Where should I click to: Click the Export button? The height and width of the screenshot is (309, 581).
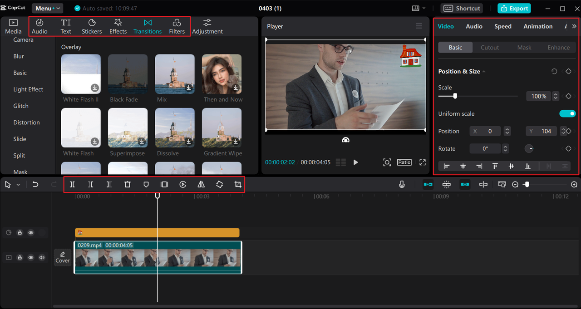coord(514,8)
